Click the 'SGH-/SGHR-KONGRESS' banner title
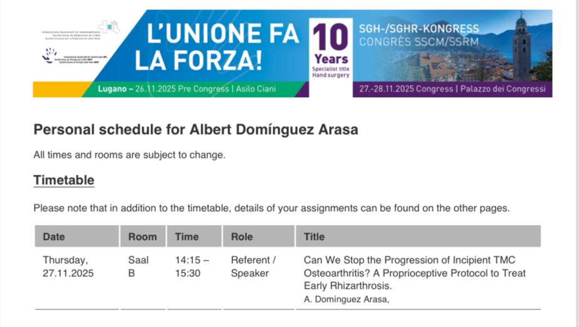 419,29
